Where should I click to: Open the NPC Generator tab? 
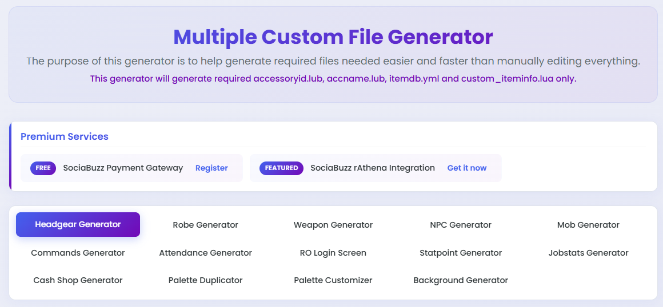461,225
